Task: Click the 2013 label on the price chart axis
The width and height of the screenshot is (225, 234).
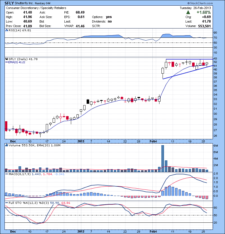Action: coord(81,141)
